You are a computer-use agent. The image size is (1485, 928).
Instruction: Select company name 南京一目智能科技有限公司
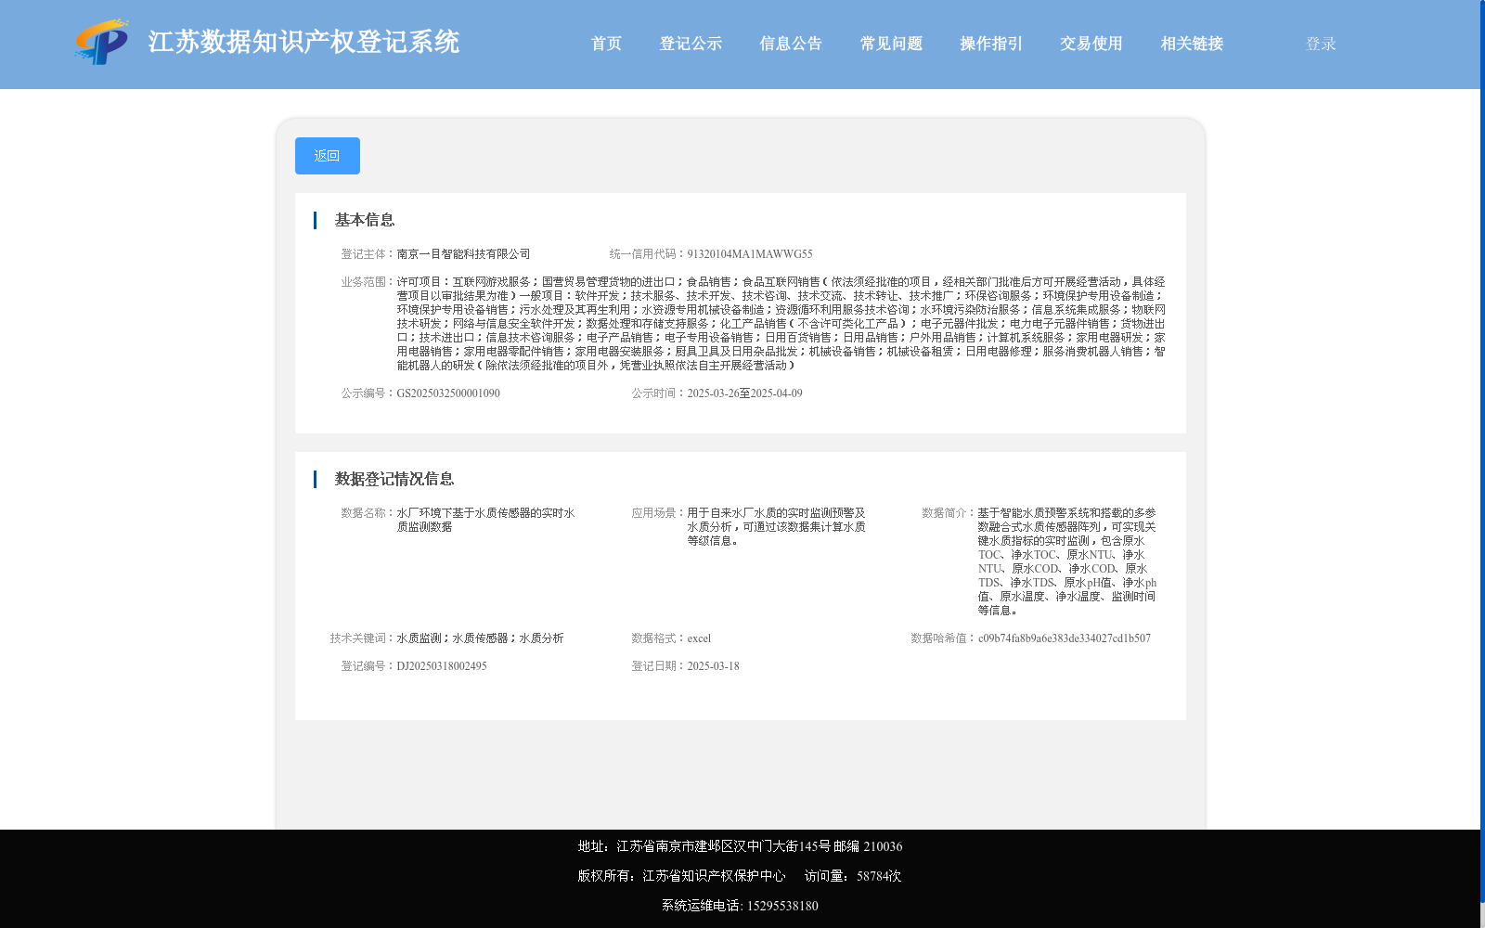[x=464, y=254]
